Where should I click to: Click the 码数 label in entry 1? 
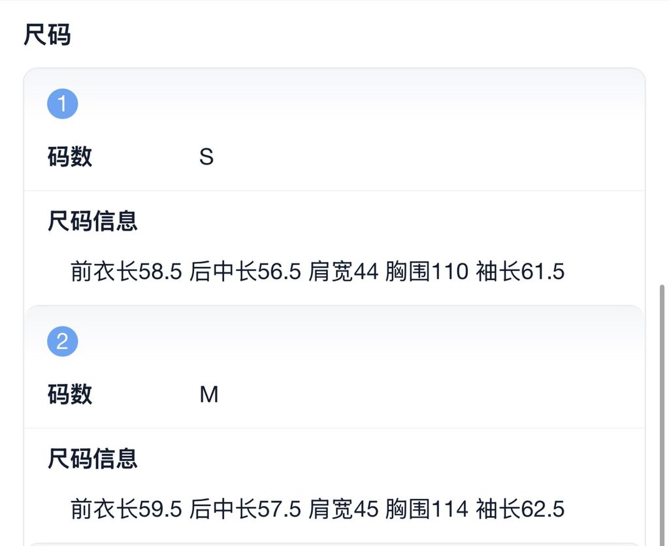(69, 157)
